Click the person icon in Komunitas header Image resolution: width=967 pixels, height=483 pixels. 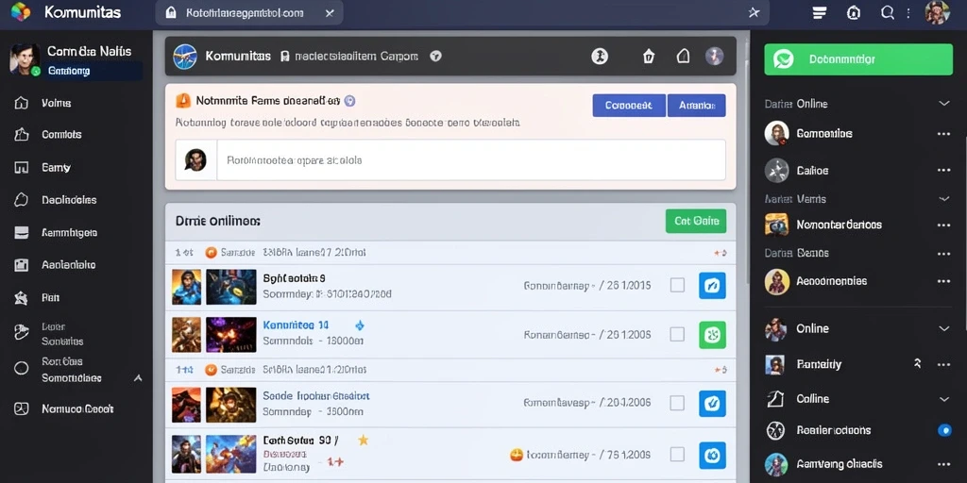[x=600, y=57]
